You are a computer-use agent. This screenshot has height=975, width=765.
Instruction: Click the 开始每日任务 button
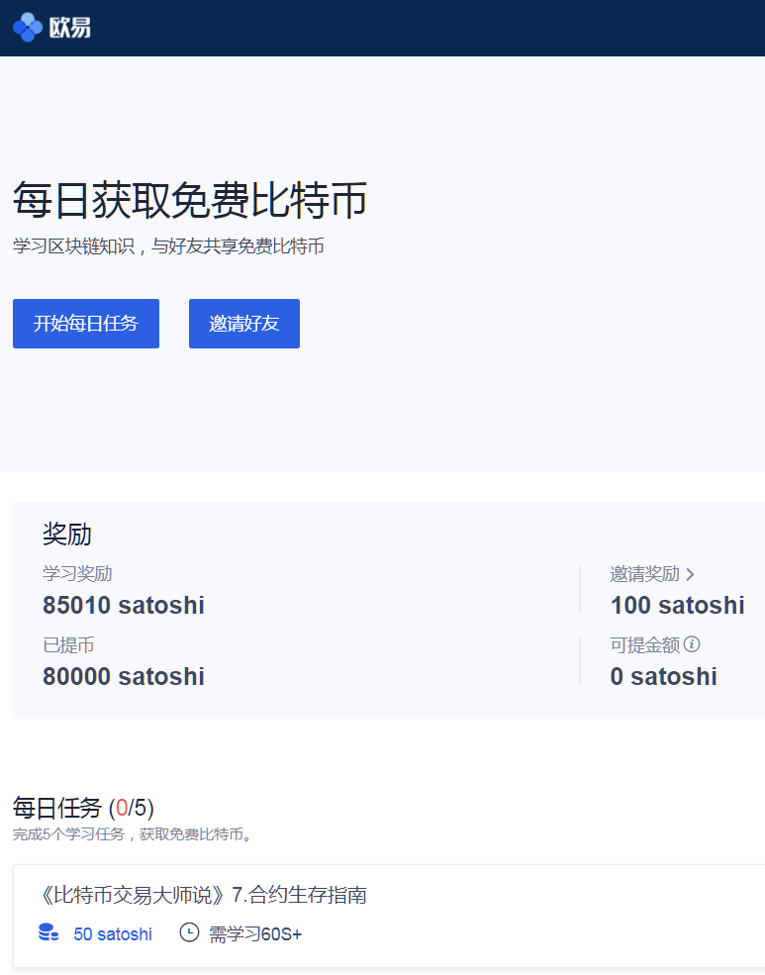click(86, 324)
